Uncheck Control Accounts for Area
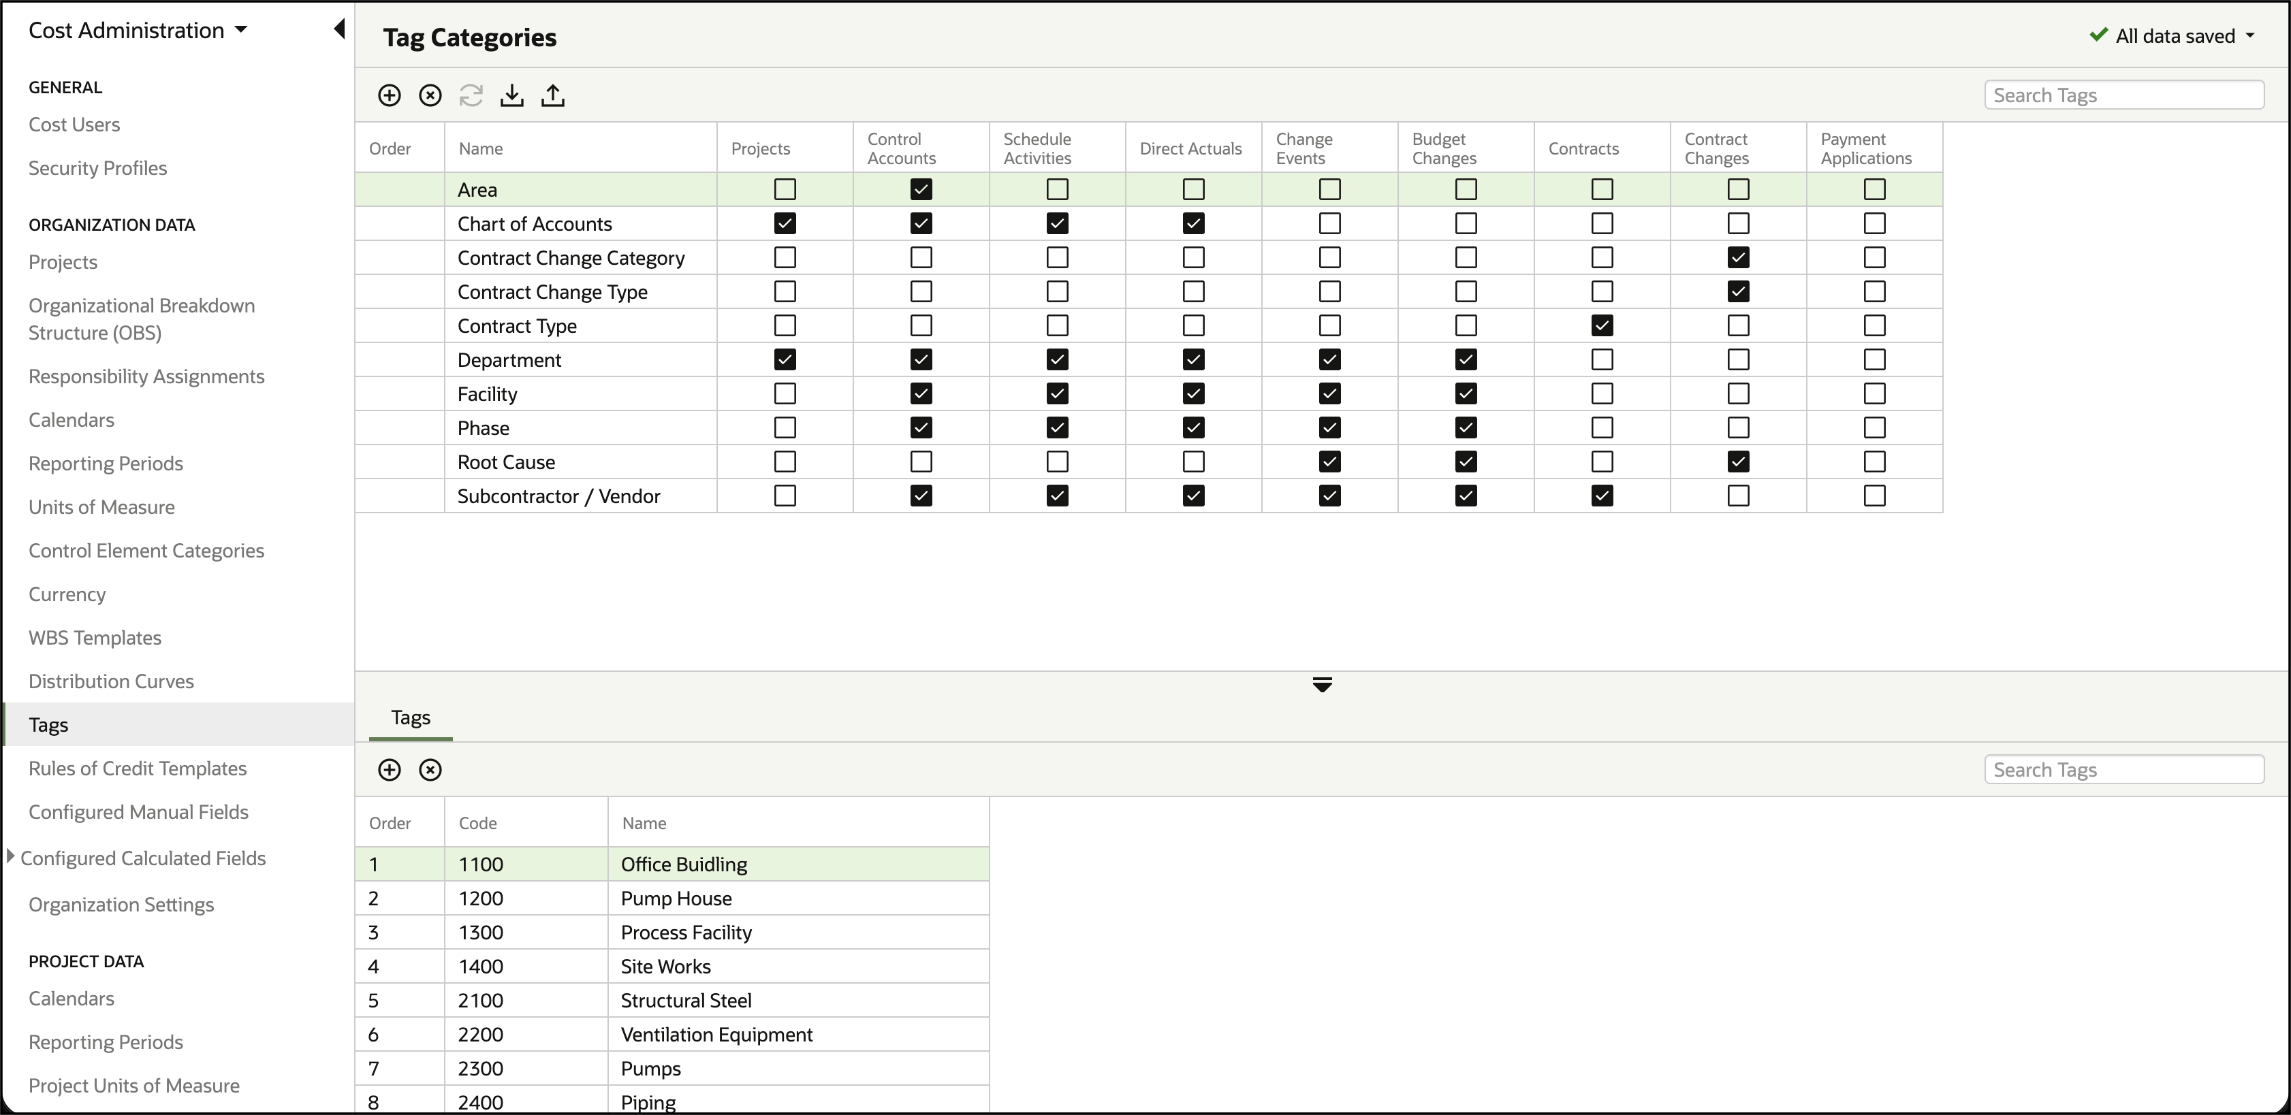The width and height of the screenshot is (2291, 1115). click(921, 189)
